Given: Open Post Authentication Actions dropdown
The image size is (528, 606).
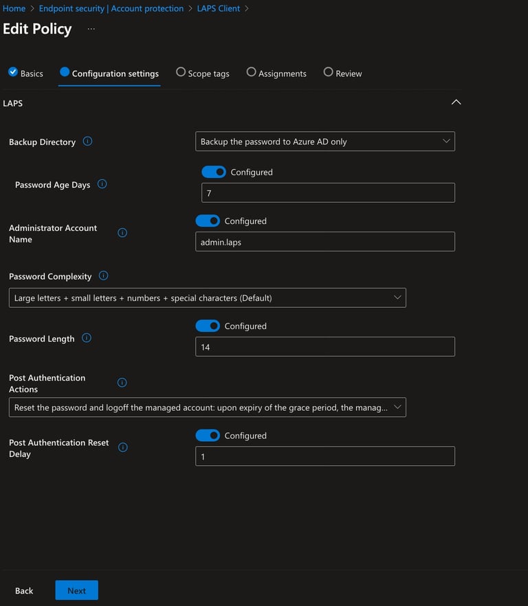Looking at the screenshot, I should (x=208, y=407).
